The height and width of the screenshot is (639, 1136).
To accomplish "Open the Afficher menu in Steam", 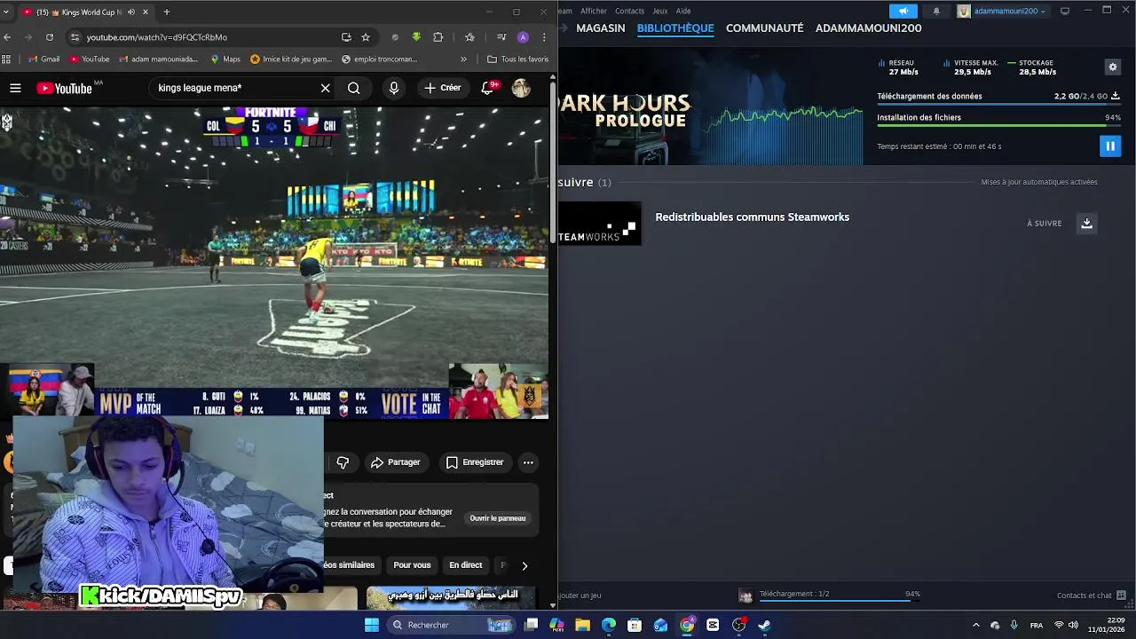I will [x=594, y=11].
